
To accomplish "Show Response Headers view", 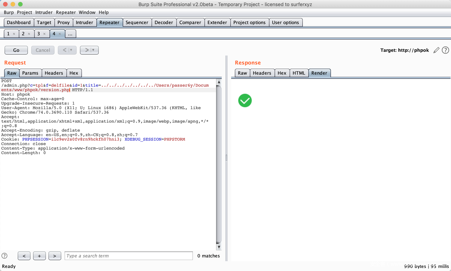I will pyautogui.click(x=262, y=73).
